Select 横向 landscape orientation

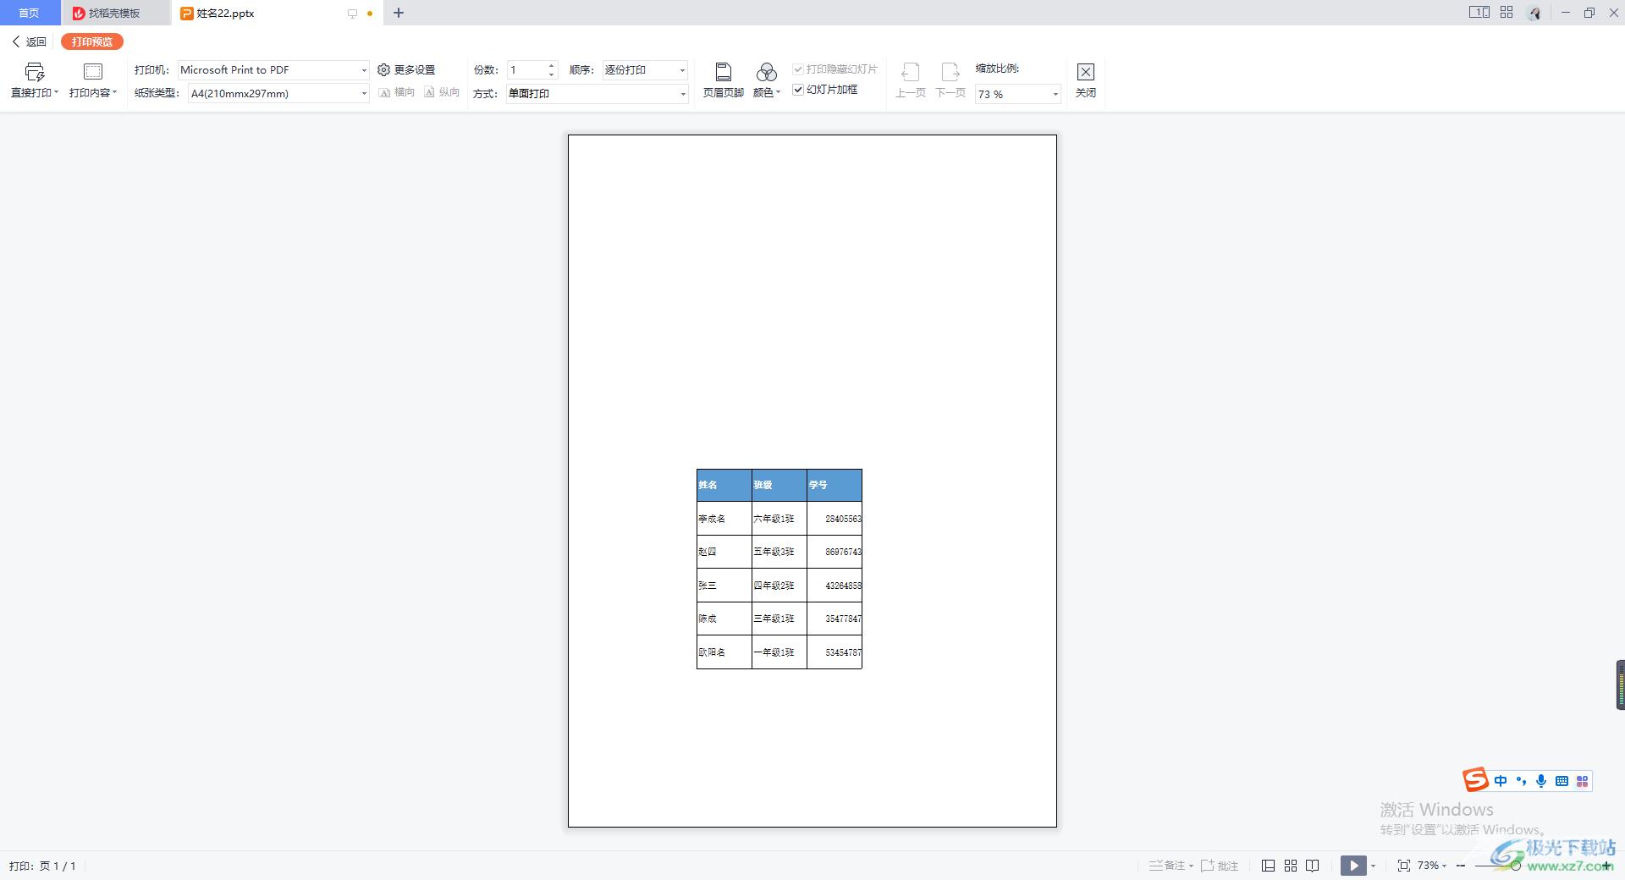397,92
